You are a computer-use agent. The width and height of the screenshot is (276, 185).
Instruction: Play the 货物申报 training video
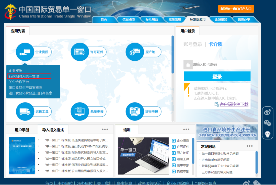coord(174,171)
